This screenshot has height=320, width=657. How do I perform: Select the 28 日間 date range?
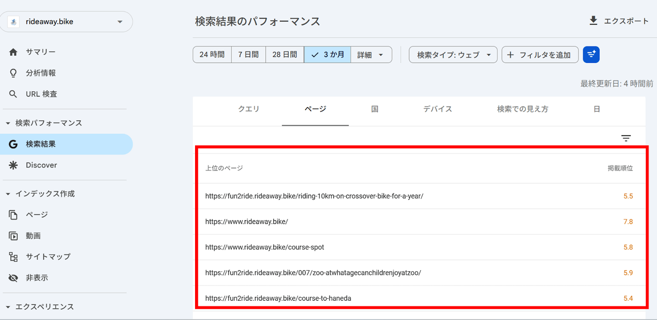(285, 55)
